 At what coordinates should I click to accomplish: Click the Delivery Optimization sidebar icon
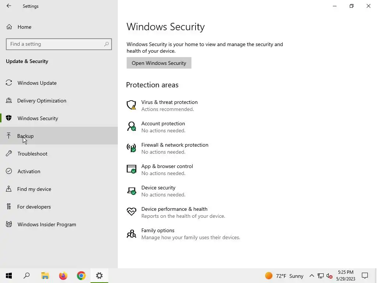click(x=9, y=100)
